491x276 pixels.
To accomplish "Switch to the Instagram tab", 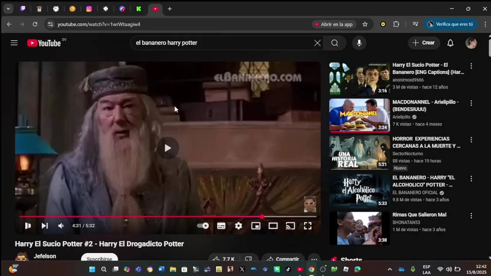I will tap(89, 9).
